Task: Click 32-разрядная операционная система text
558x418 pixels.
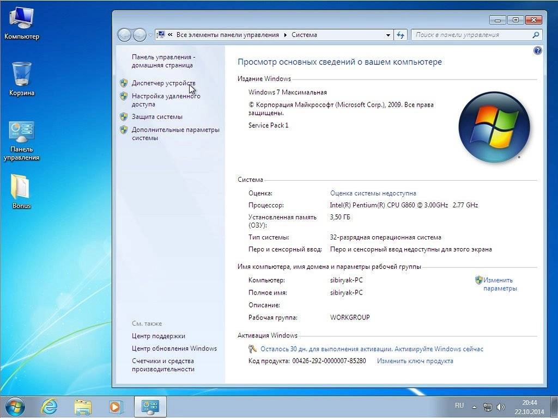Action: 385,237
